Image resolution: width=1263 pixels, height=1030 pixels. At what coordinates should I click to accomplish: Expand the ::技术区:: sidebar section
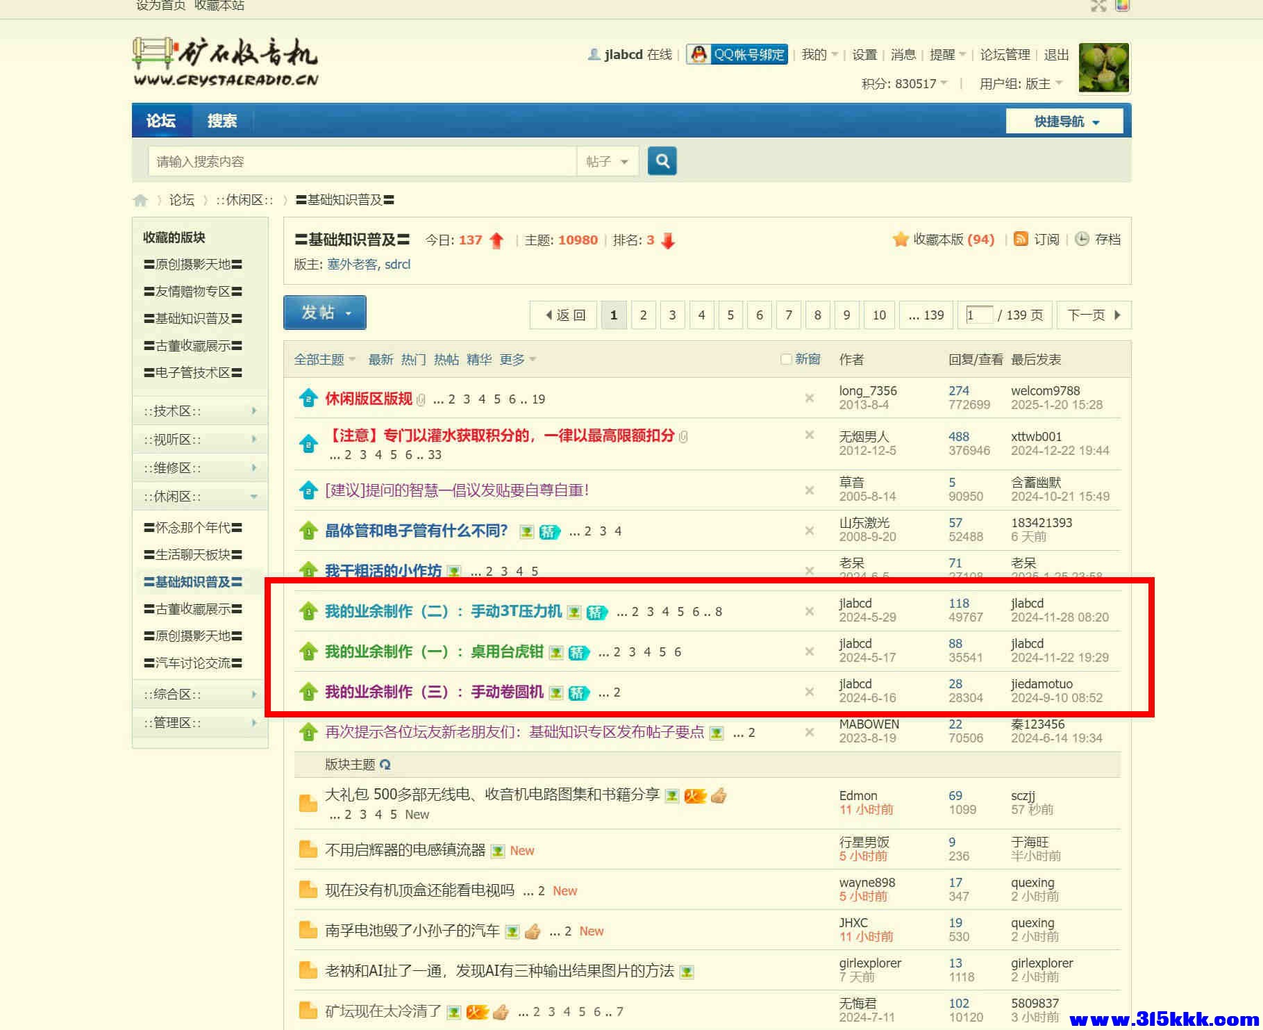[253, 410]
